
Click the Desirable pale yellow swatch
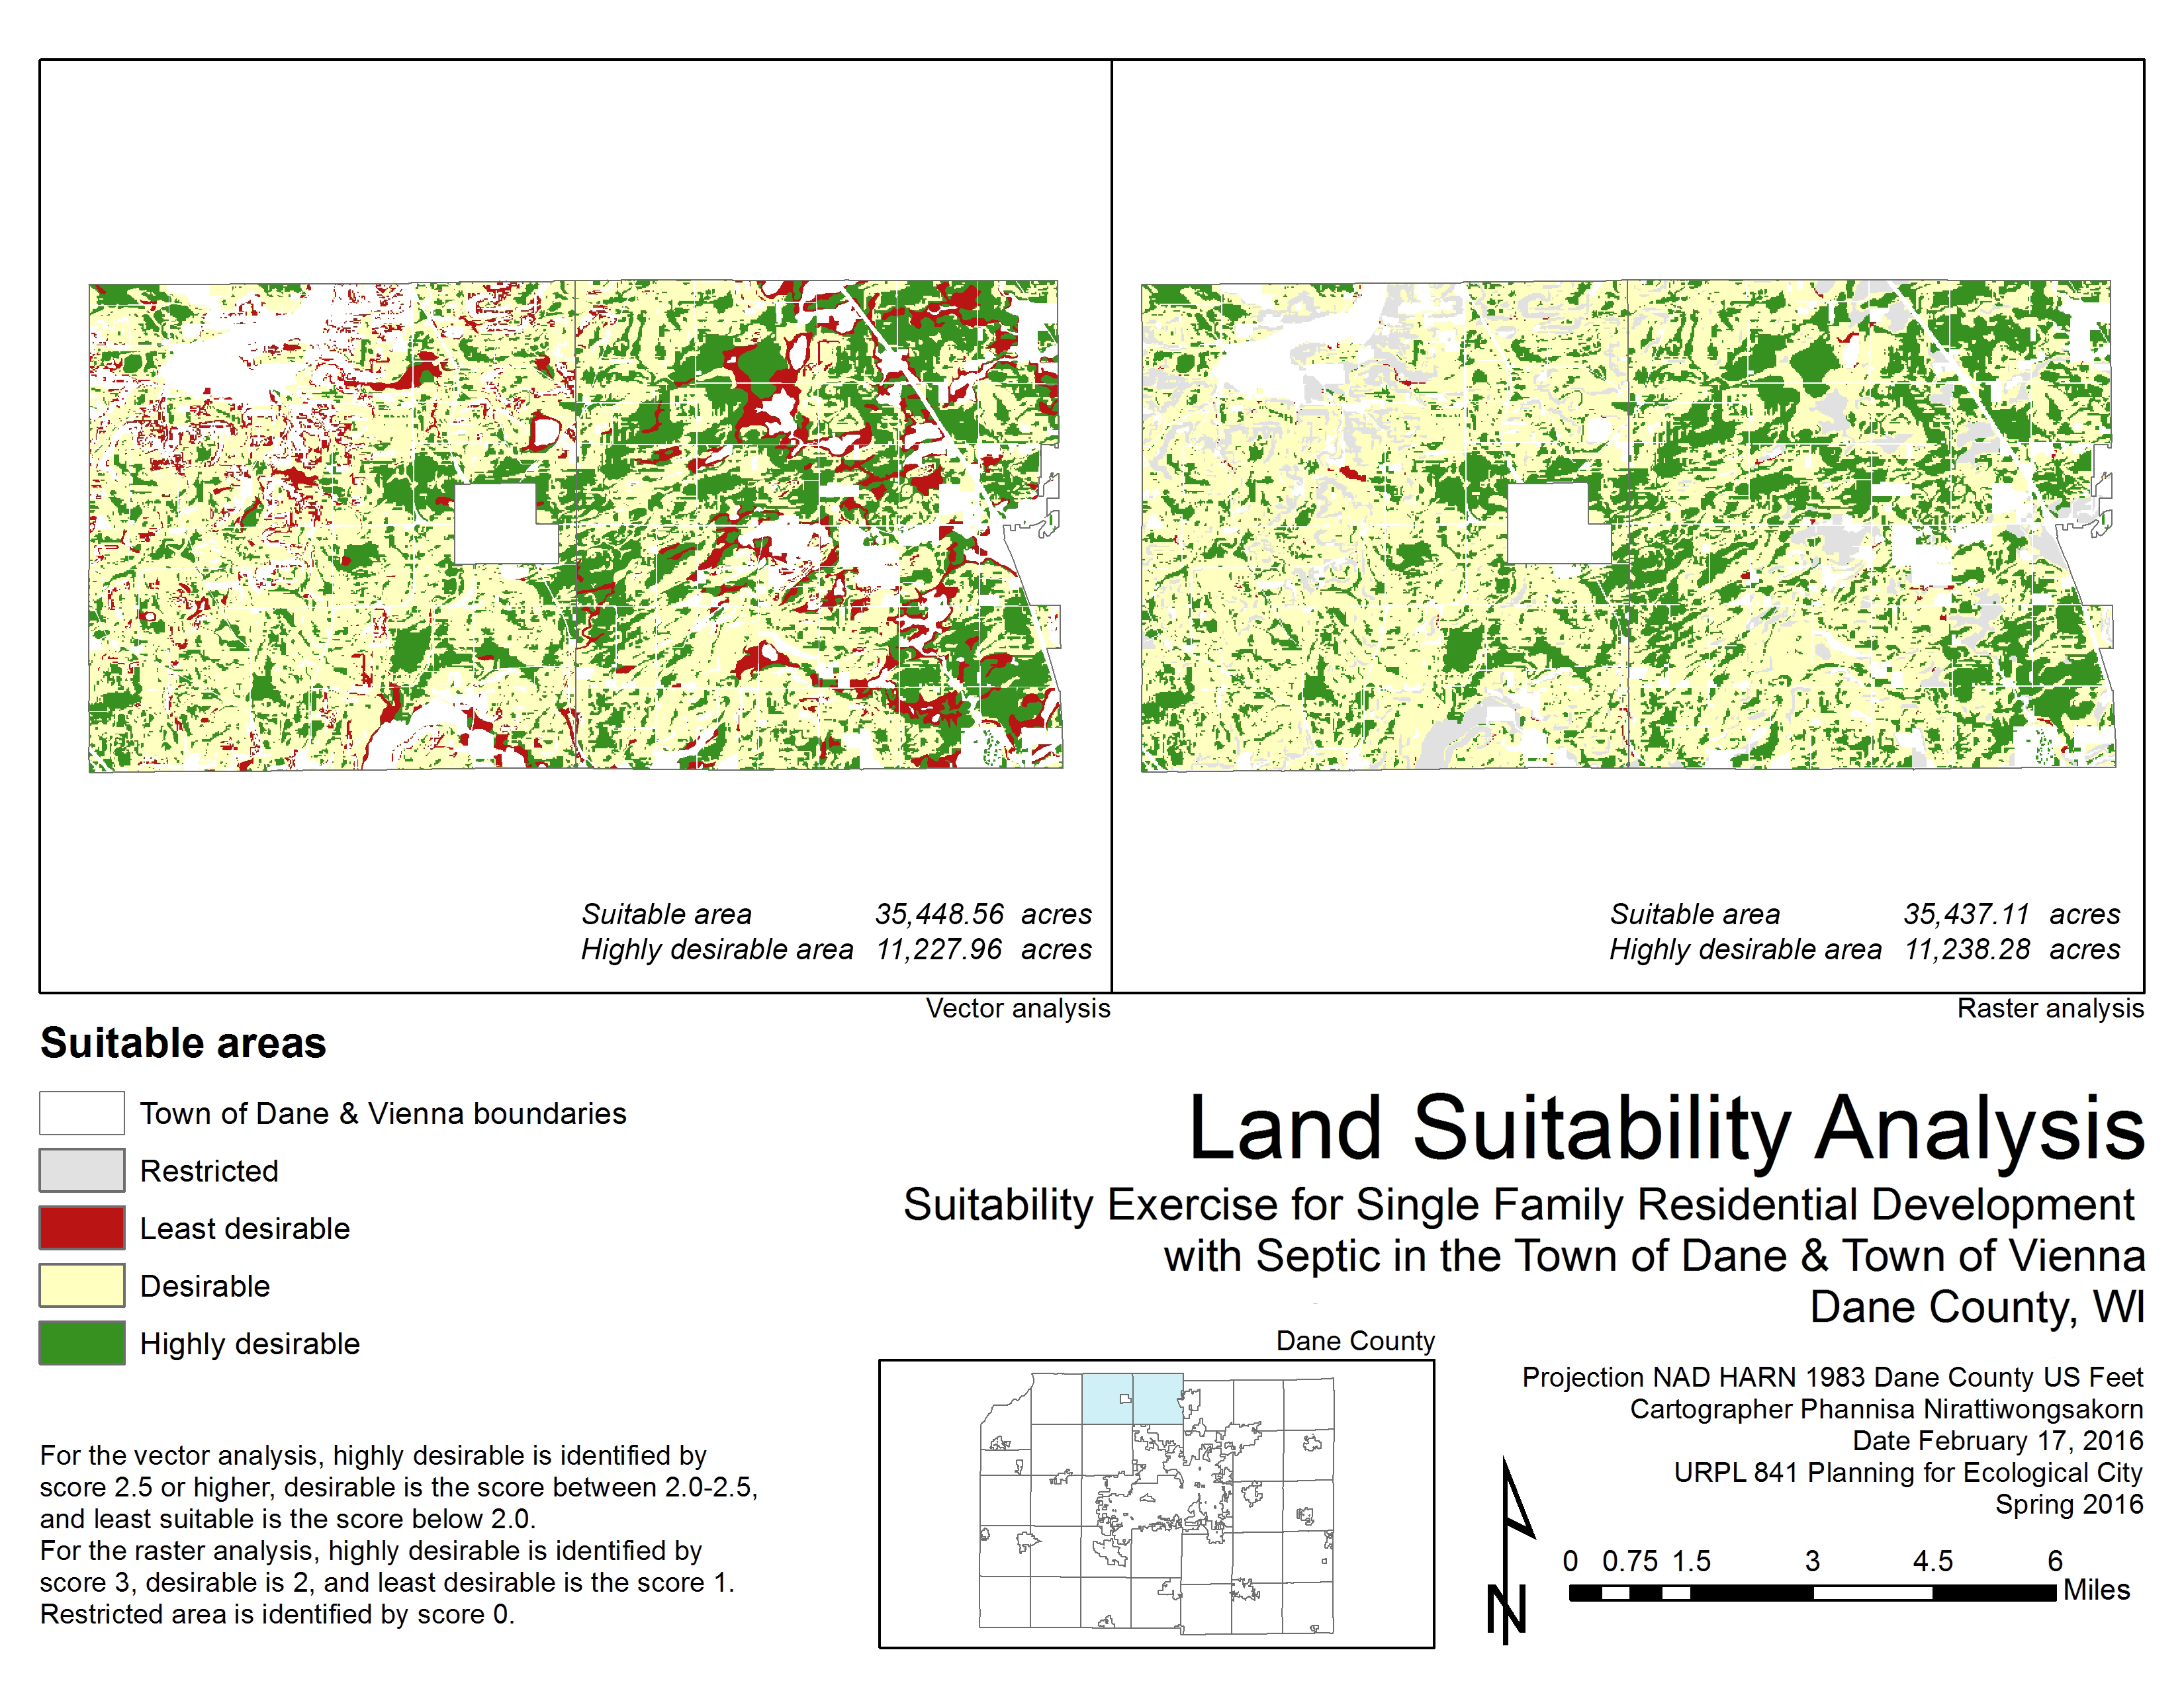pos(82,1285)
